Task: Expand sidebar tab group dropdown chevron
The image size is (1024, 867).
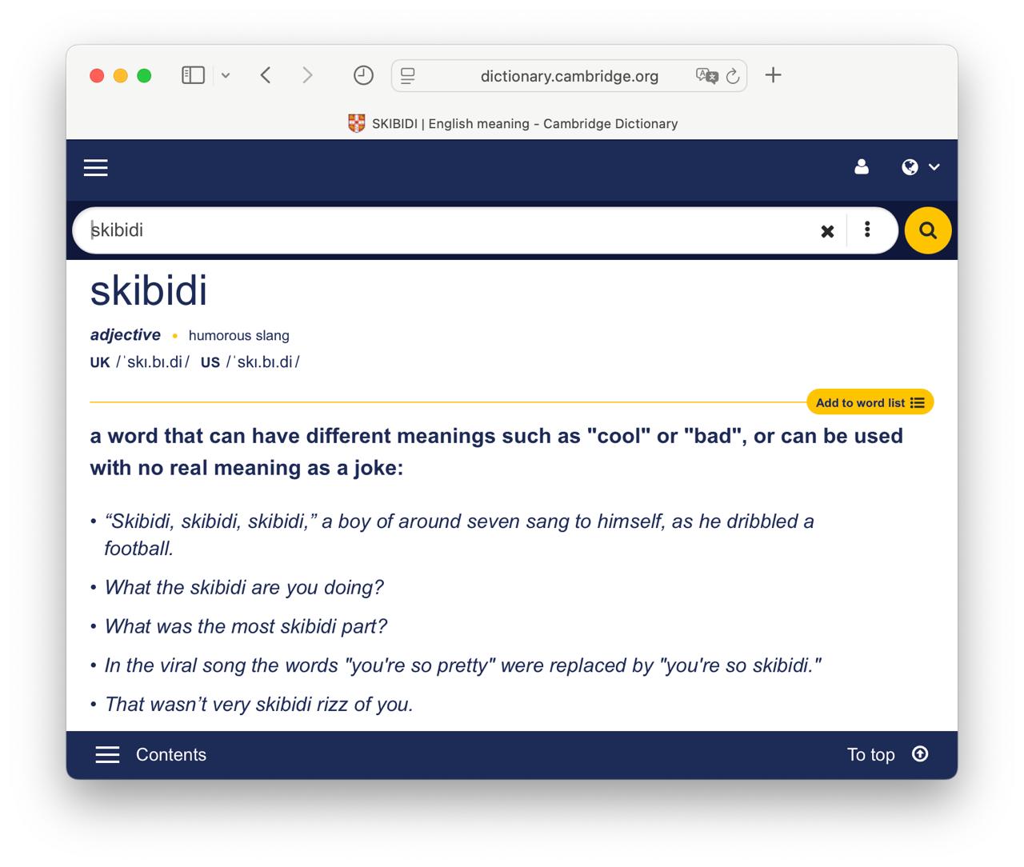Action: click(x=226, y=75)
